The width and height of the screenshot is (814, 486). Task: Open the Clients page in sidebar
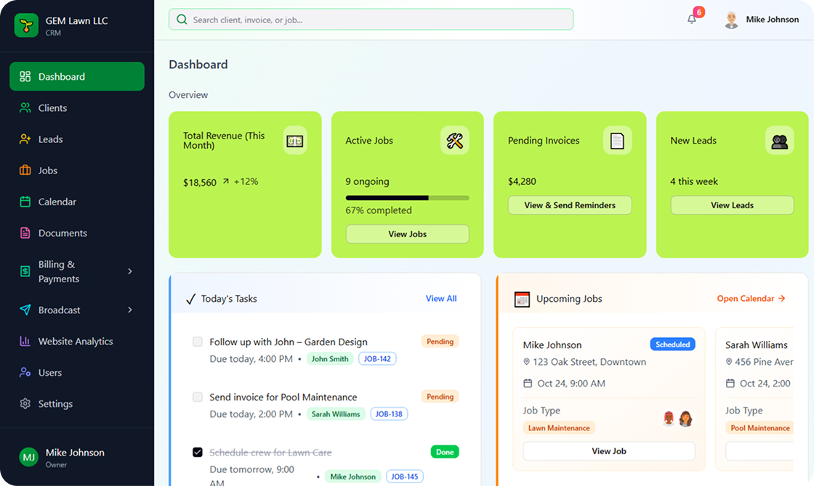52,108
